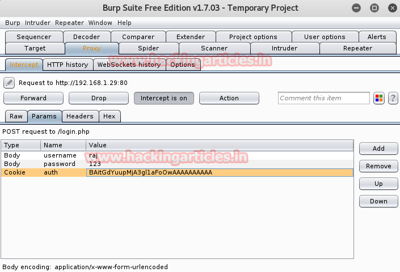The image size is (400, 272).
Task: Open the WebSockets history sub-tab
Action: (x=129, y=65)
